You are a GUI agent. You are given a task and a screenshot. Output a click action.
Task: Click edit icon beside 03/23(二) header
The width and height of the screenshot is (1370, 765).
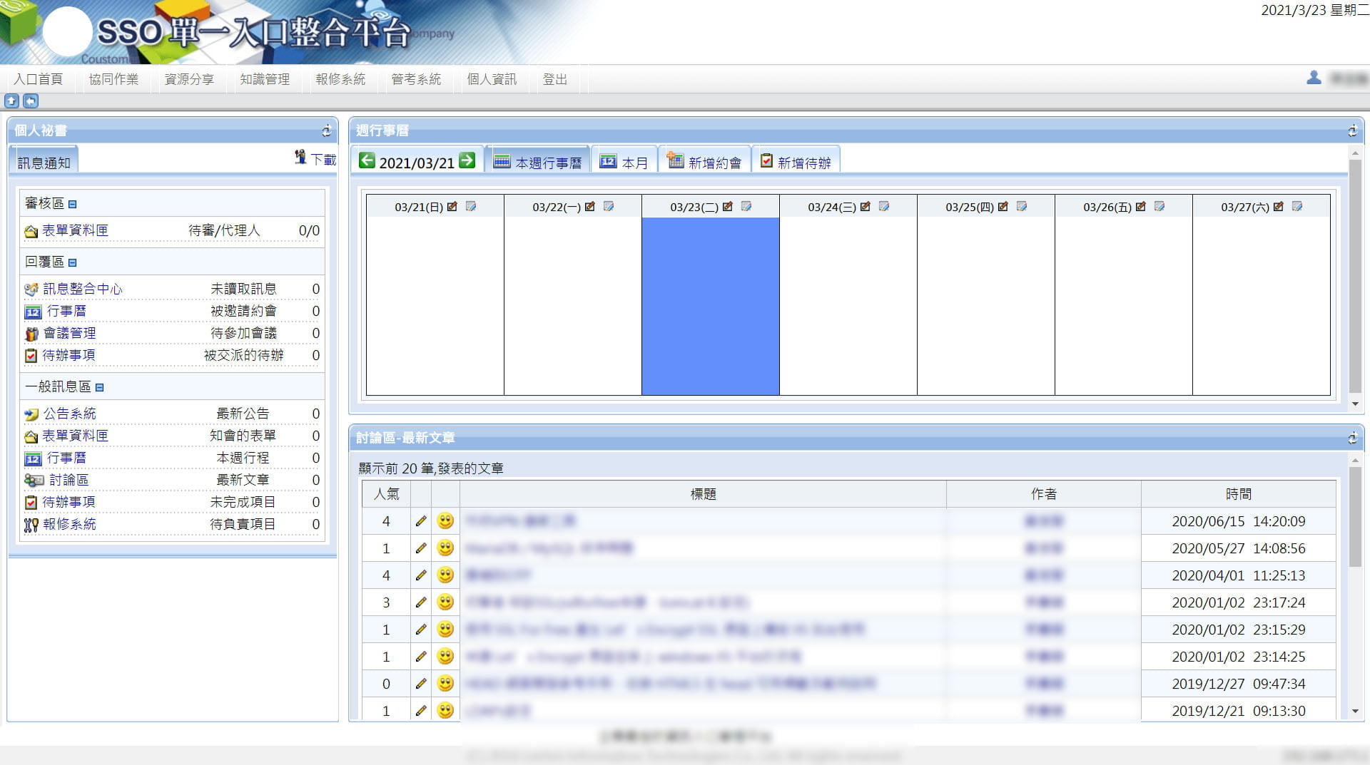[728, 206]
